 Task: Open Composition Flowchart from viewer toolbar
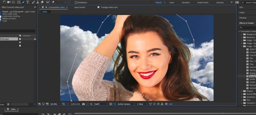pos(162,104)
